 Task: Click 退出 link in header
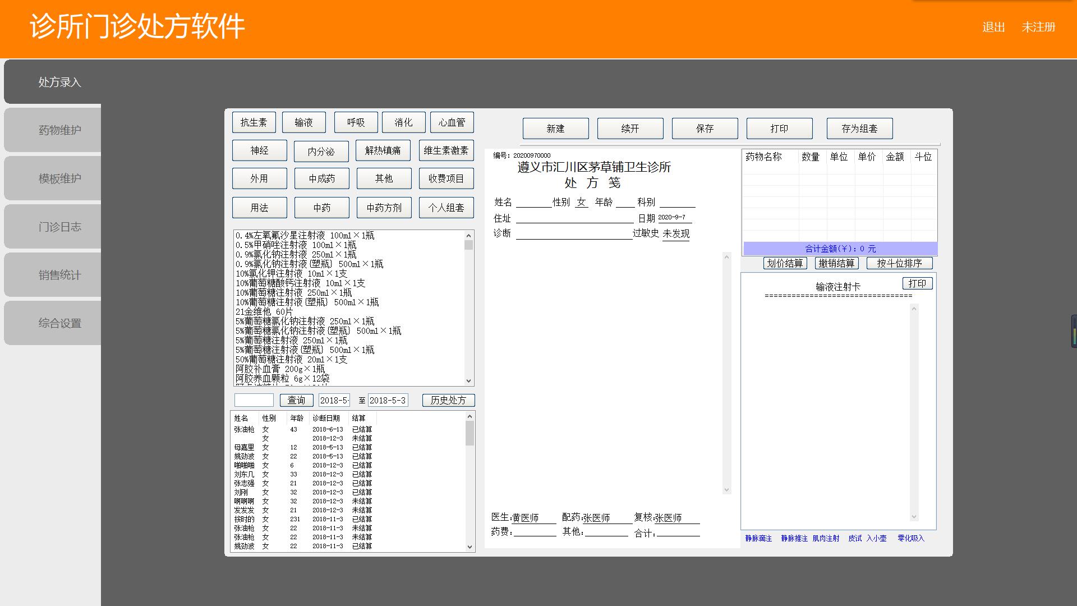click(x=993, y=27)
